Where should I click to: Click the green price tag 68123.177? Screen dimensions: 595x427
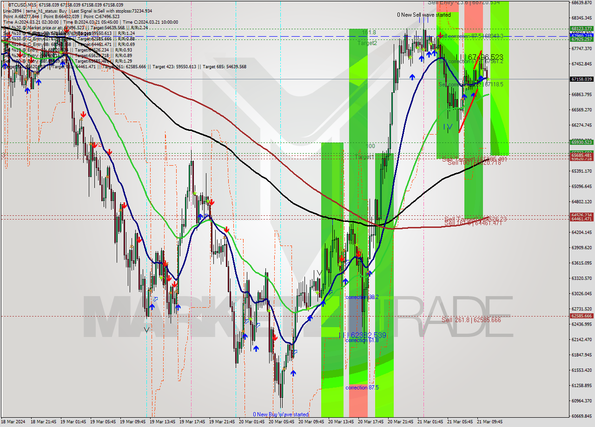pyautogui.click(x=582, y=29)
